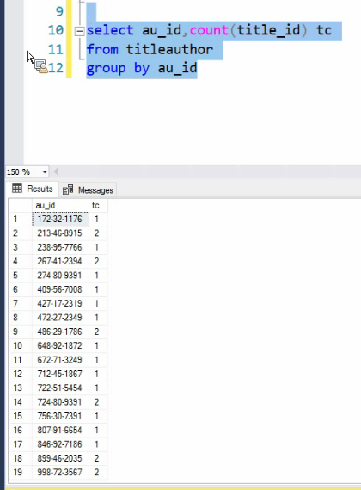Click line number 12 margin icon
Image resolution: width=361 pixels, height=490 pixels.
41,66
